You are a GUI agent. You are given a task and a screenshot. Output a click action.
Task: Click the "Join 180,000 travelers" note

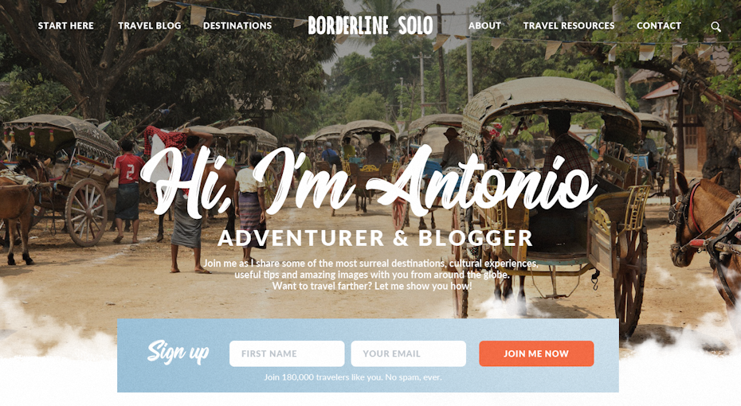click(353, 377)
